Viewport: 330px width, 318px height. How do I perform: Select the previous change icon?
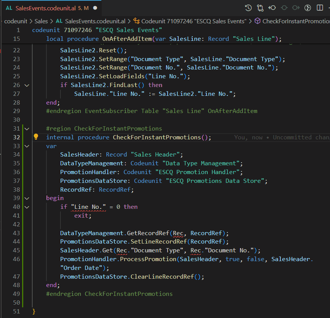point(284,7)
